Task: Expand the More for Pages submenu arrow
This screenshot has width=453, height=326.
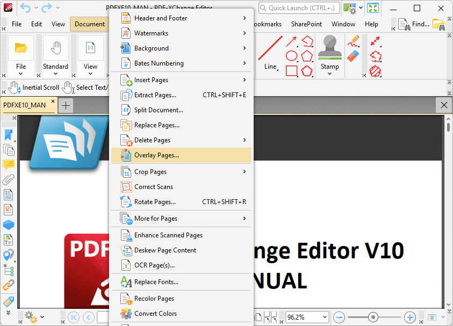Action: (245, 219)
